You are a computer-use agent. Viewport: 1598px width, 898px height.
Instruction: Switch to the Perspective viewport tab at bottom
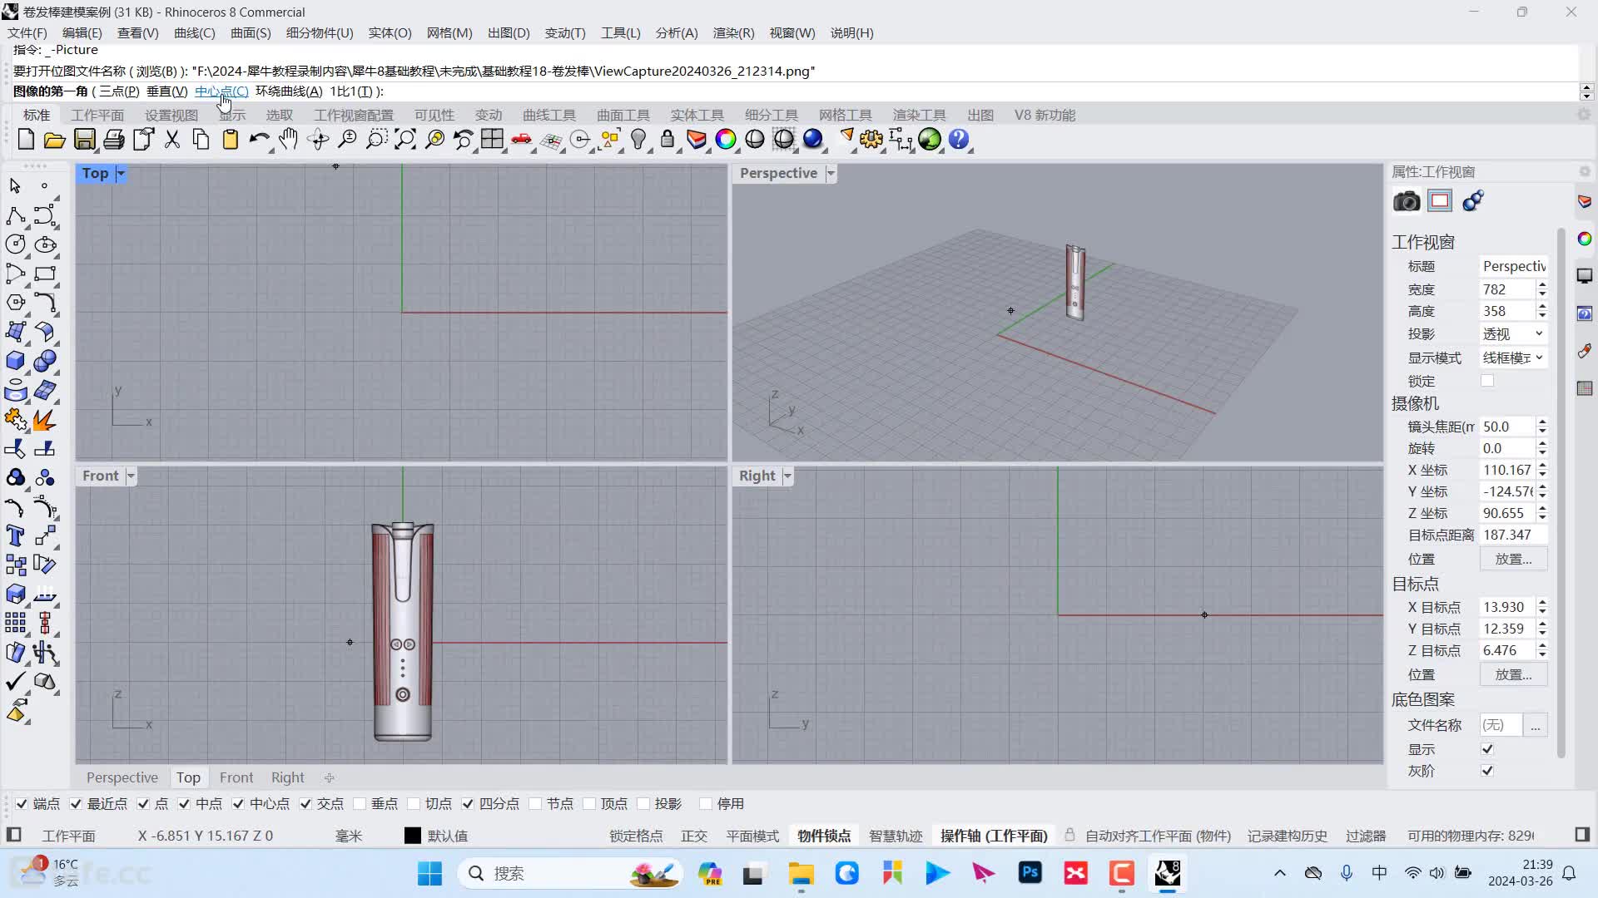(122, 777)
